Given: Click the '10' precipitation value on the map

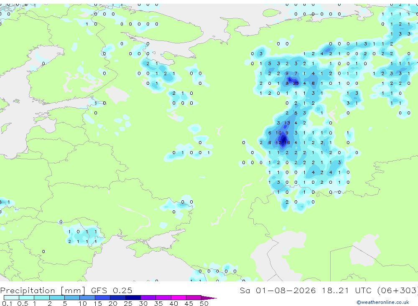Looking at the screenshot, I should click(278, 133).
